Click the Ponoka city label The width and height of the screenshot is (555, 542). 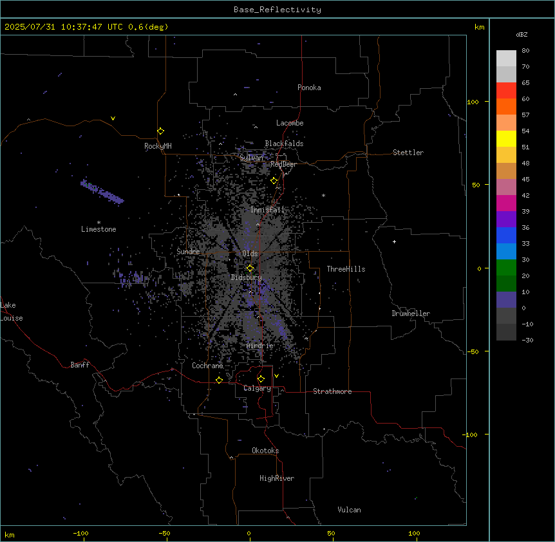[x=309, y=88]
